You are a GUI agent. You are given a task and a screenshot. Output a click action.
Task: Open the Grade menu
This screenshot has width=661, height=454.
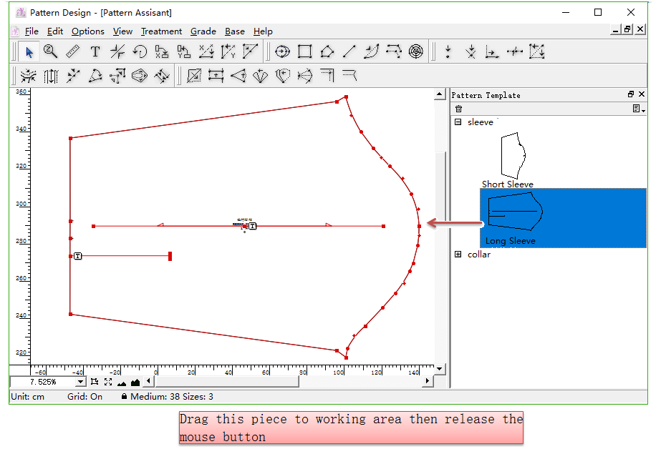(203, 31)
